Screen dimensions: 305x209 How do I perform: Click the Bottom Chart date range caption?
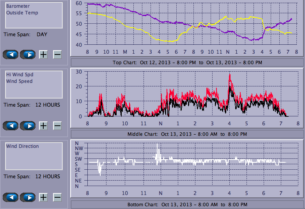pos(187,205)
